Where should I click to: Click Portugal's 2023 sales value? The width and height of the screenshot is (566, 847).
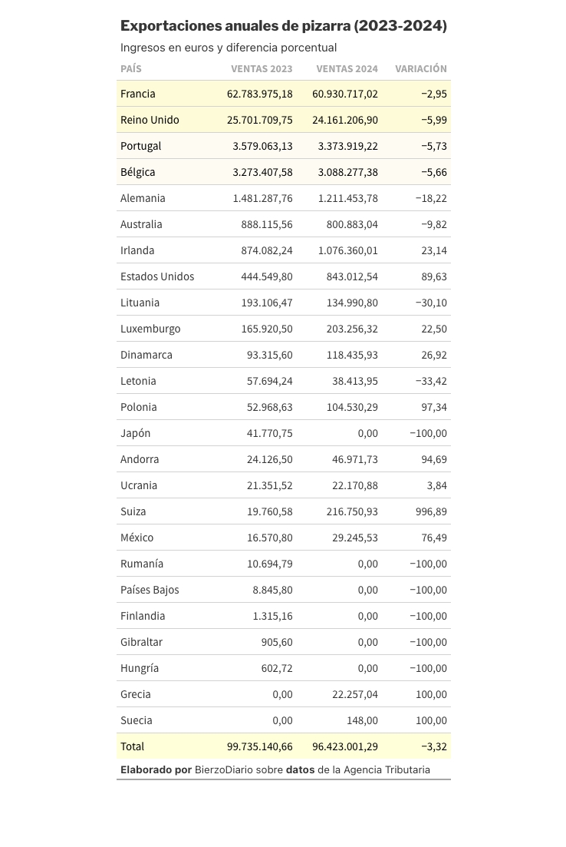coord(263,146)
